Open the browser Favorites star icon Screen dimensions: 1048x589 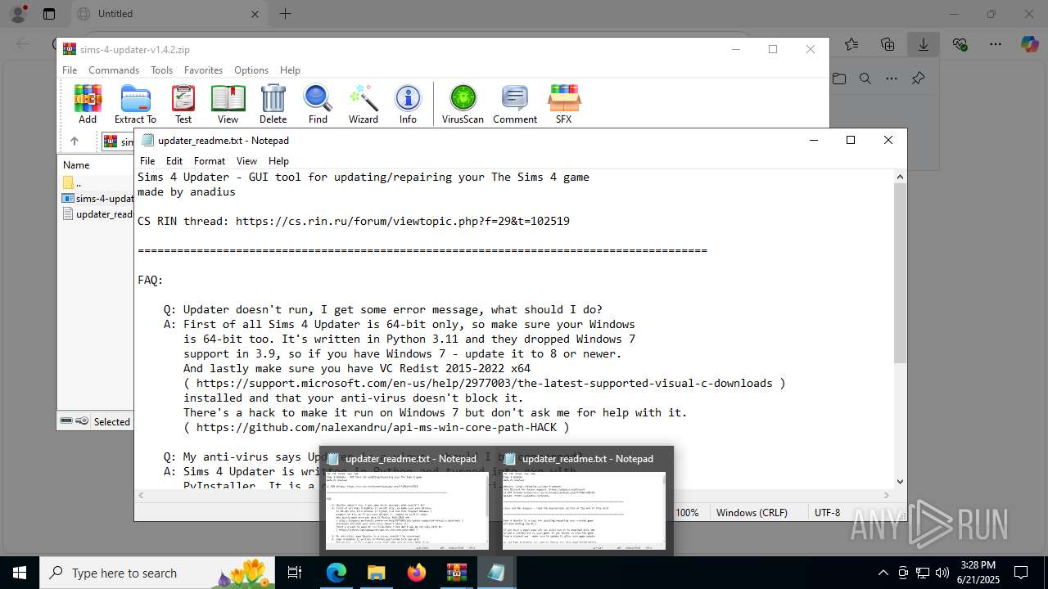point(851,44)
